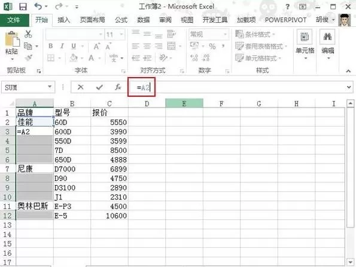Open 条件格式 conditional formatting menu
This screenshot has width=356, height=267.
[x=255, y=35]
